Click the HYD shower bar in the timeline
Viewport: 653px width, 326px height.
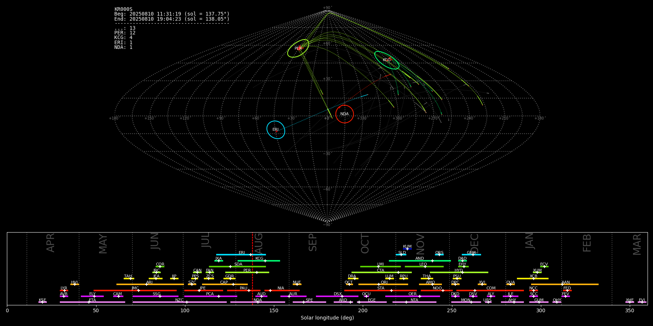coord(459,272)
